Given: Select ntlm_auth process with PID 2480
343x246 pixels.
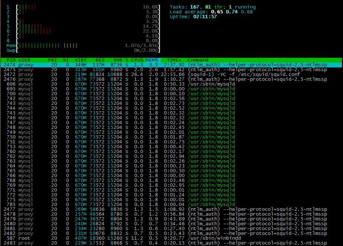Looking at the screenshot, I should click(x=171, y=223).
